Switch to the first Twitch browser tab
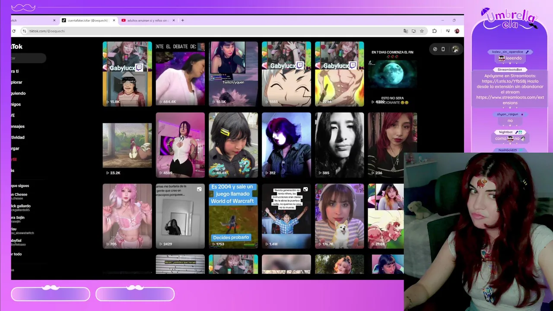 34,20
